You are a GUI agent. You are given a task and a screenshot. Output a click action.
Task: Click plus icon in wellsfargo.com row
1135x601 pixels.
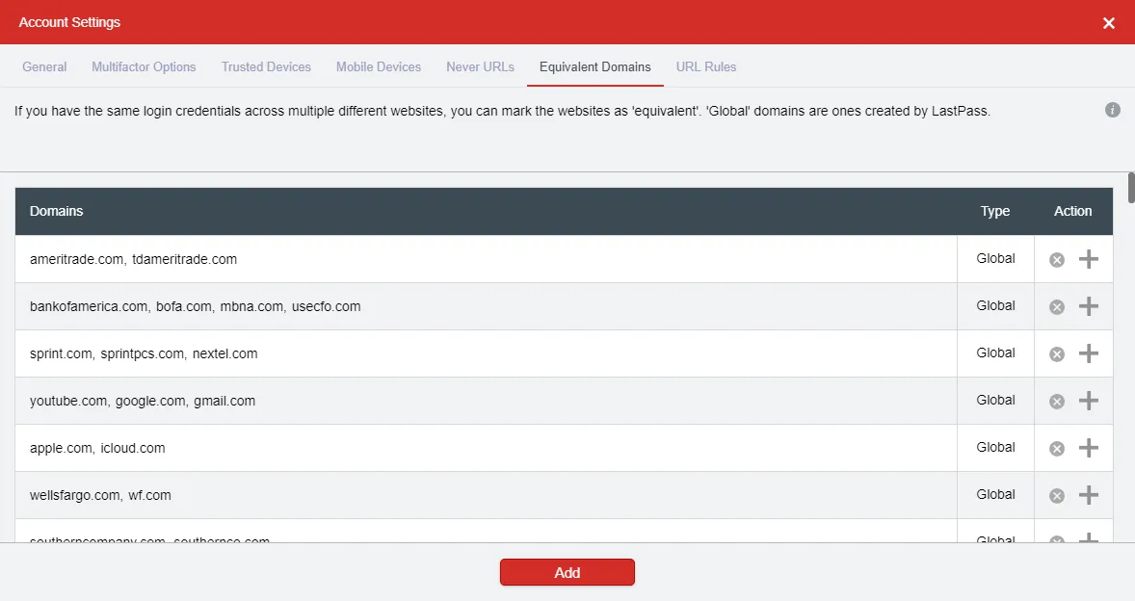coord(1089,495)
